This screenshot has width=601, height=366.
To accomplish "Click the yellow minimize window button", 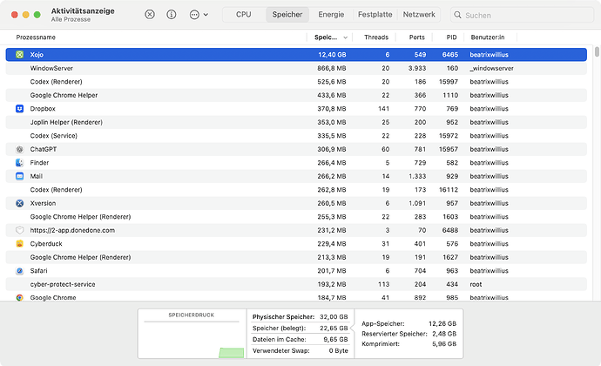I will [25, 15].
